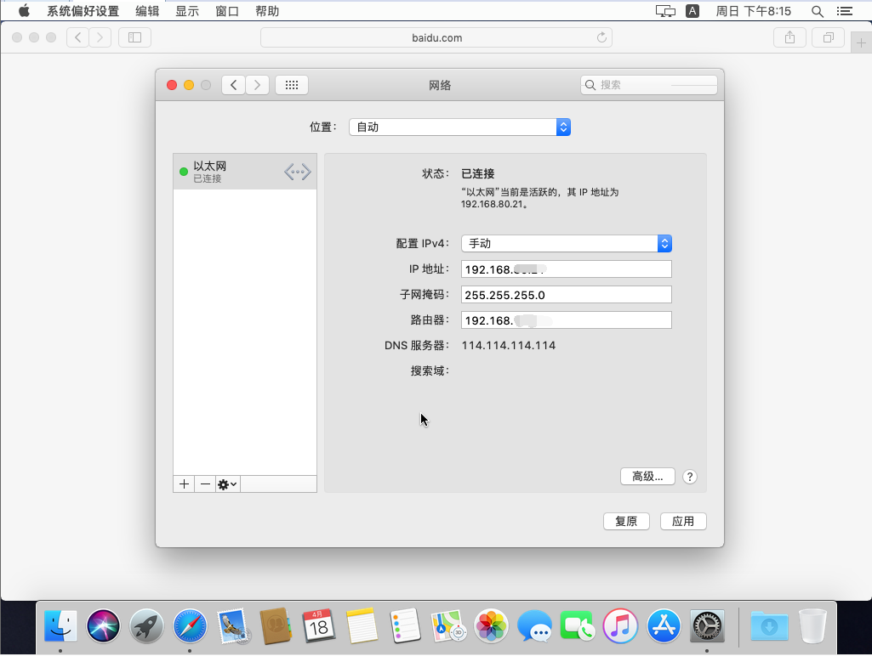Reload page with Safari refresh icon
Screen dimensions: 872x656
point(601,37)
